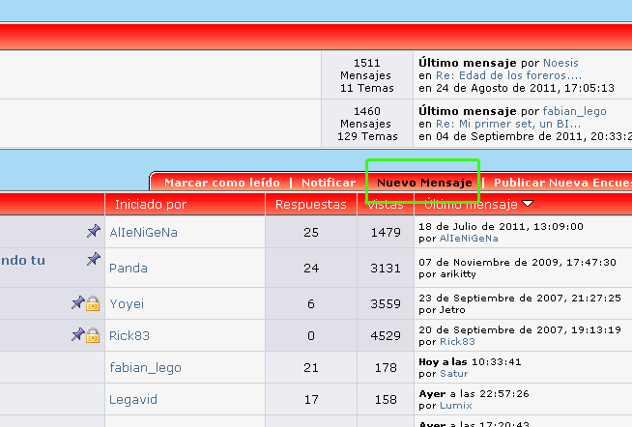This screenshot has width=632, height=427.
Task: Click the padlock icon in Yoyei's topic row
Action: (x=93, y=303)
